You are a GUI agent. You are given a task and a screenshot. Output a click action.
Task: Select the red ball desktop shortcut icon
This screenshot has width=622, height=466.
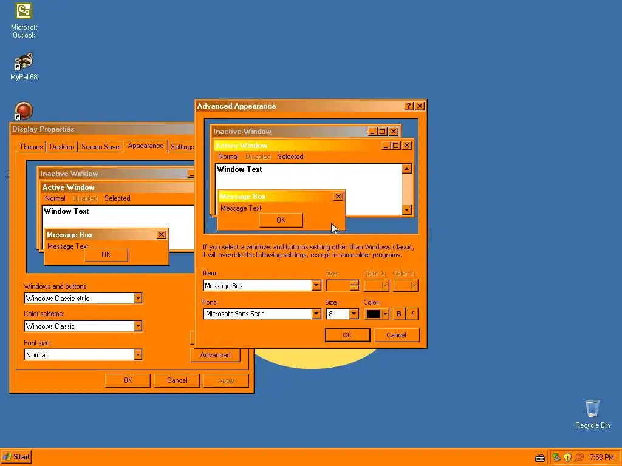pos(24,110)
